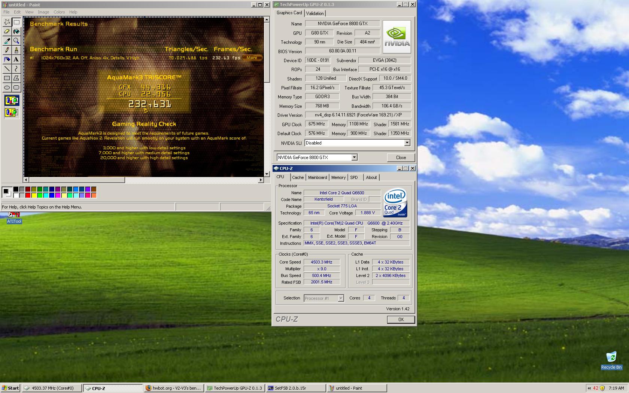This screenshot has width=629, height=393.
Task: Choose opaque selection mode option
Action: pos(12,100)
